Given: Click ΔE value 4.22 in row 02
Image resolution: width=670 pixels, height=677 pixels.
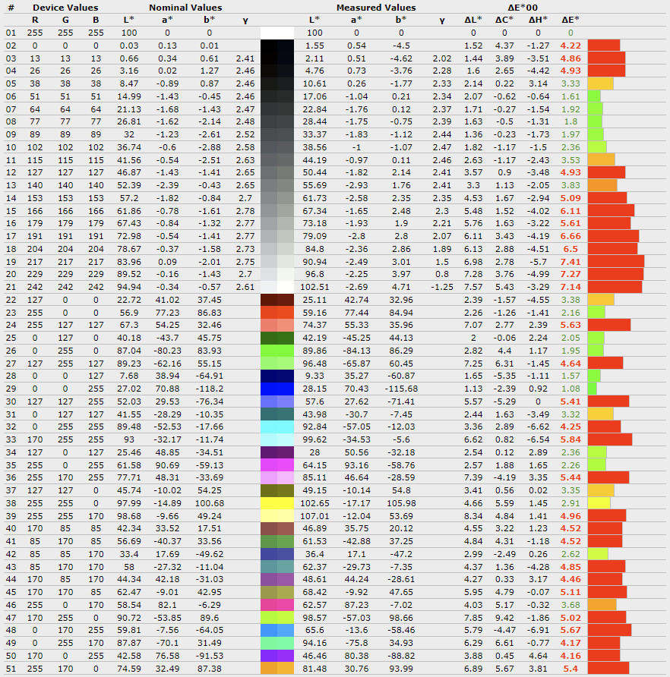Looking at the screenshot, I should click(570, 46).
